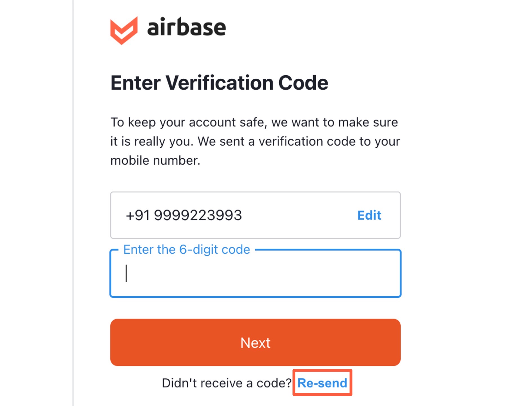Click the 'We sent a verification code' sentence
The height and width of the screenshot is (406, 509).
tap(298, 141)
